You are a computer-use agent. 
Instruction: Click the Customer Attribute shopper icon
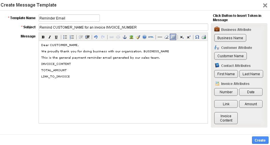click(x=217, y=47)
